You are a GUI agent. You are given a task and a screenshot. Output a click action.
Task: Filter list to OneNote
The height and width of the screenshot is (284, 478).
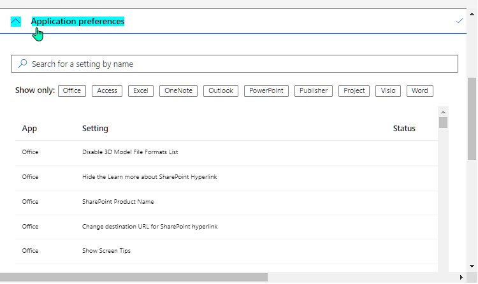(178, 91)
